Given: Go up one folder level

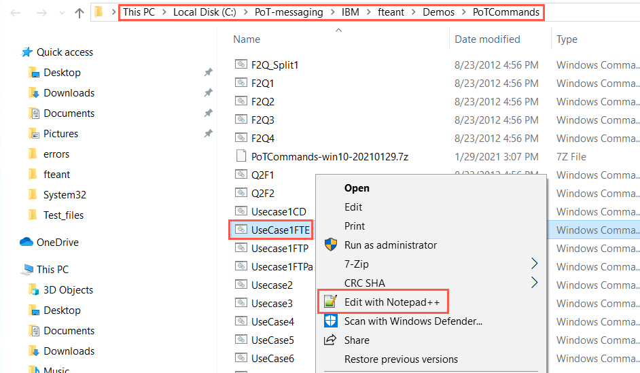Looking at the screenshot, I should click(x=79, y=13).
